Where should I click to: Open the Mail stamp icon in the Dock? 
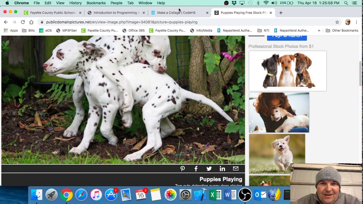[x=126, y=195]
